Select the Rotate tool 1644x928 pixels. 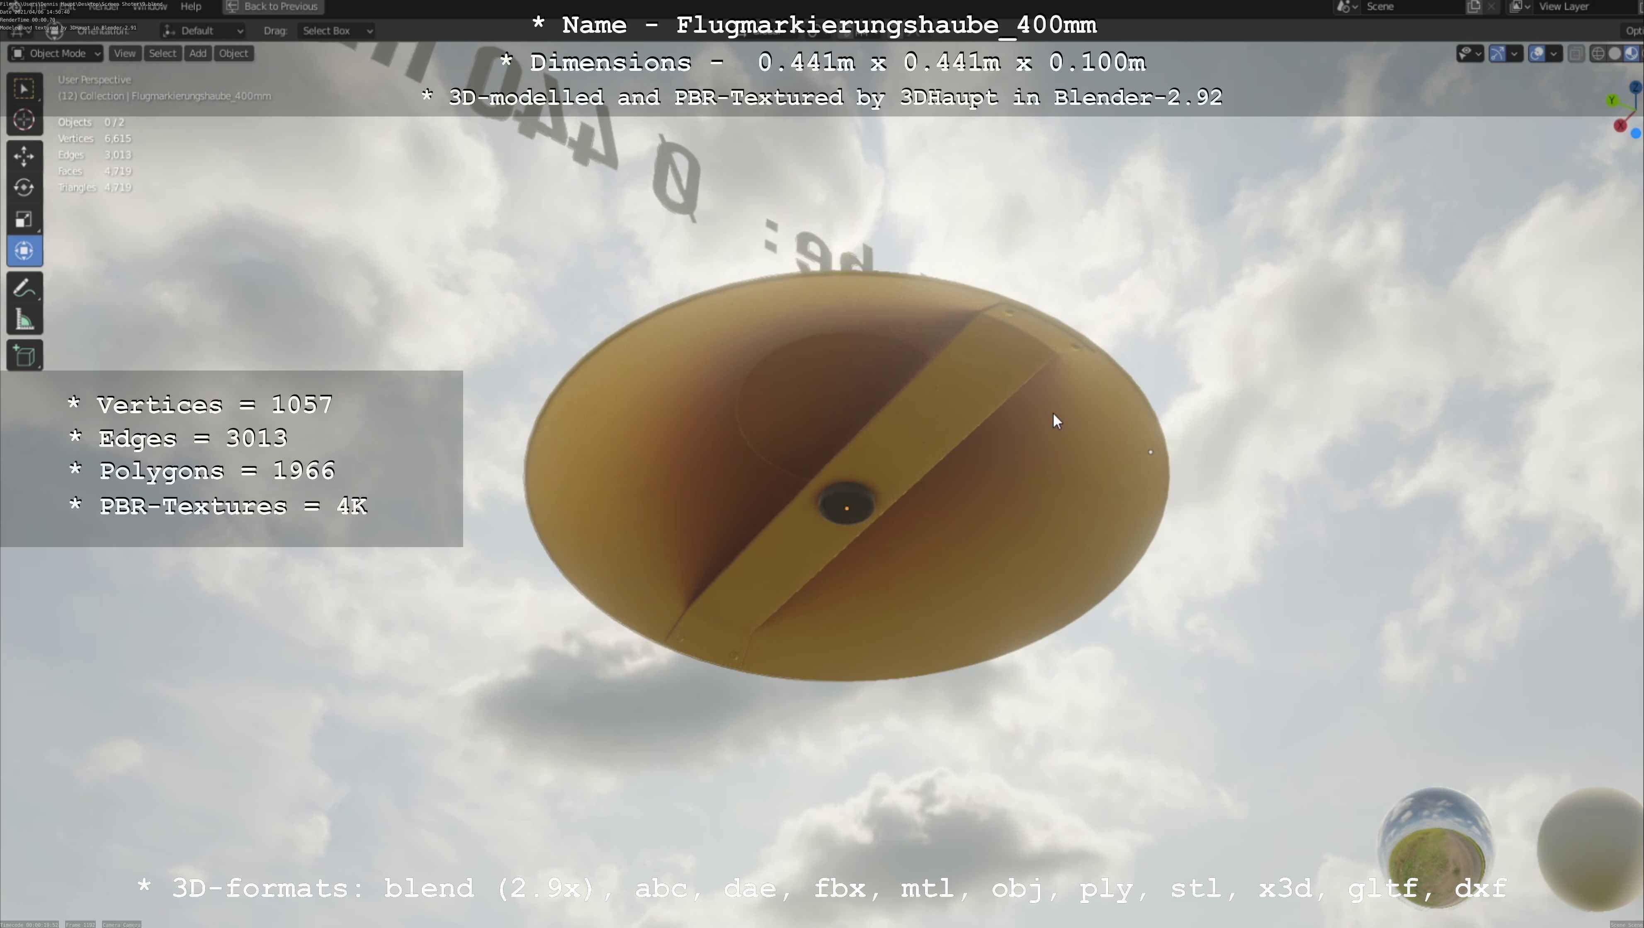coord(24,187)
